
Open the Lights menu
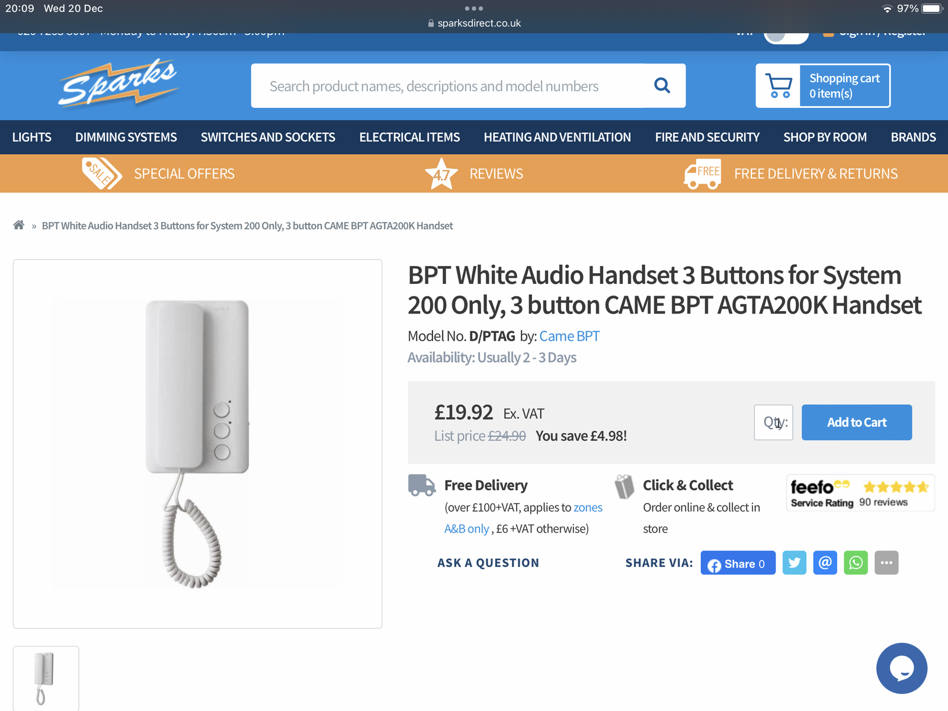[32, 137]
